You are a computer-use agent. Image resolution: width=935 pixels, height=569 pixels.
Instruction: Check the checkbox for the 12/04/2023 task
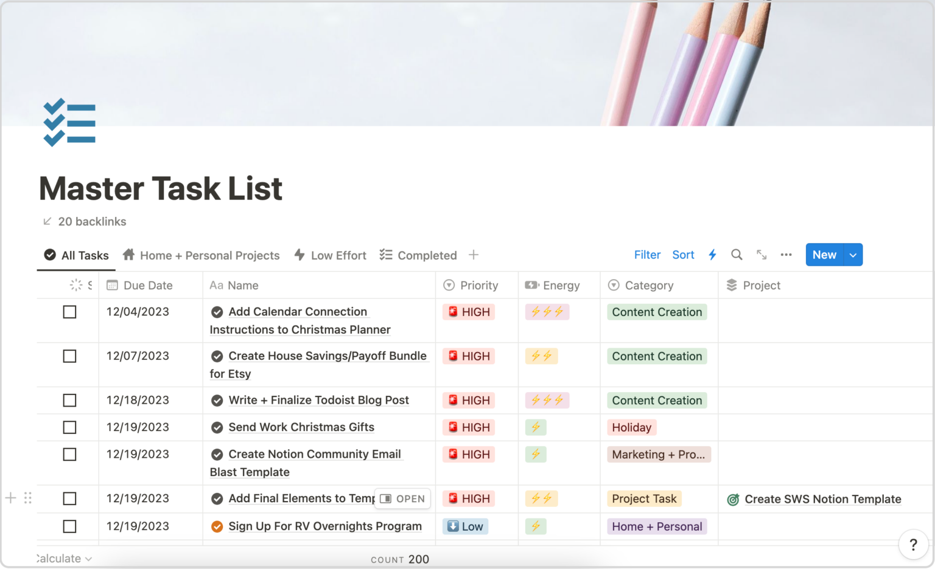(69, 312)
